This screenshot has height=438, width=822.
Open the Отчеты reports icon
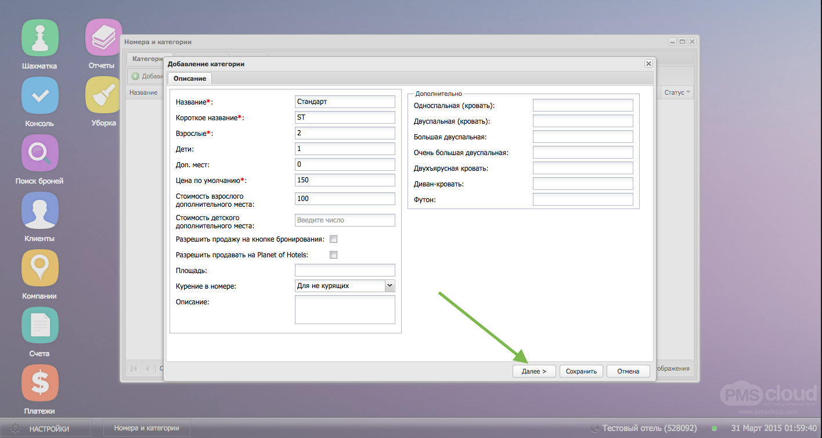click(103, 38)
